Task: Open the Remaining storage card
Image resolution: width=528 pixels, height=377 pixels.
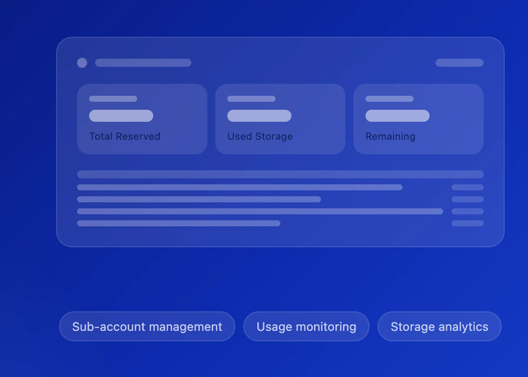Action: point(419,119)
